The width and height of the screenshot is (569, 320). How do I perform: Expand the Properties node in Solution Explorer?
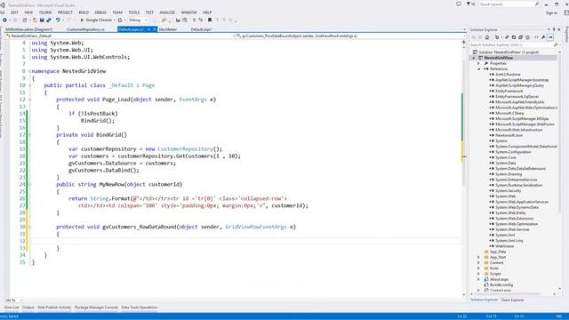pyautogui.click(x=478, y=63)
